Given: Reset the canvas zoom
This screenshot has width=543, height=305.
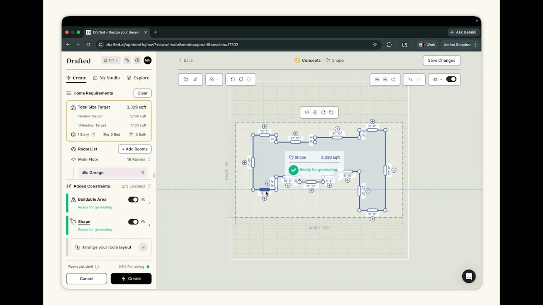Looking at the screenshot, I should [393, 79].
